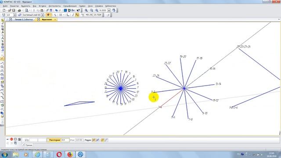This screenshot has height=158, width=281.
Task: Zoom out with the magnifier minus icon
Action: click(91, 11)
